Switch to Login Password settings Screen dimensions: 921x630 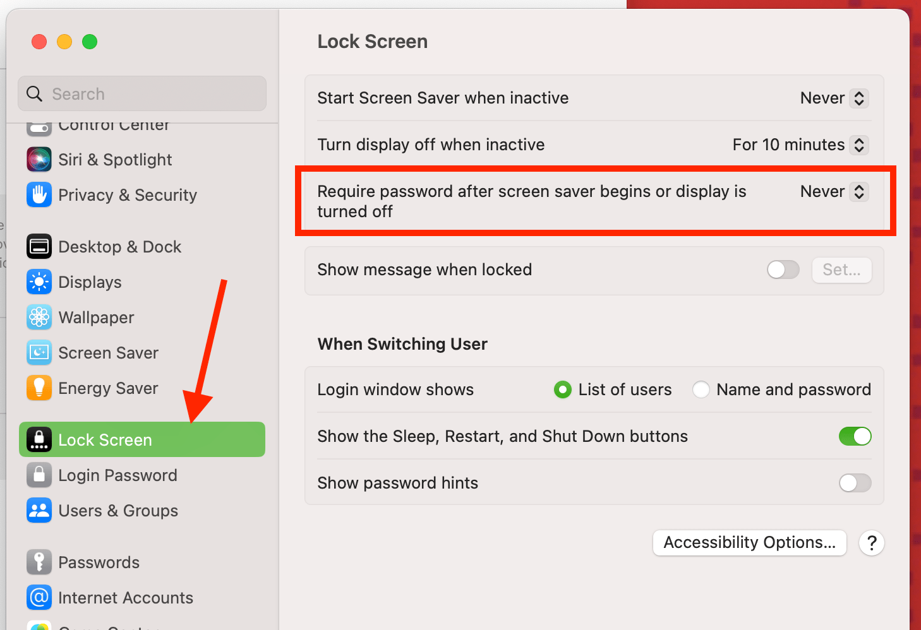pyautogui.click(x=117, y=475)
